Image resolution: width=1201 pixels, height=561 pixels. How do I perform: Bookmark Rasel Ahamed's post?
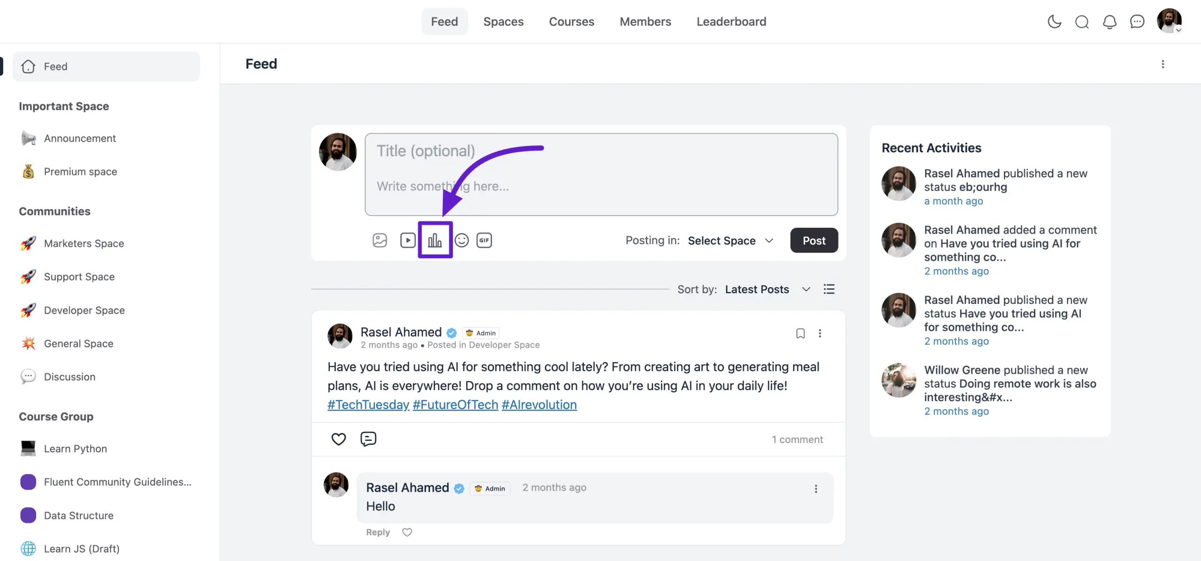coord(800,333)
